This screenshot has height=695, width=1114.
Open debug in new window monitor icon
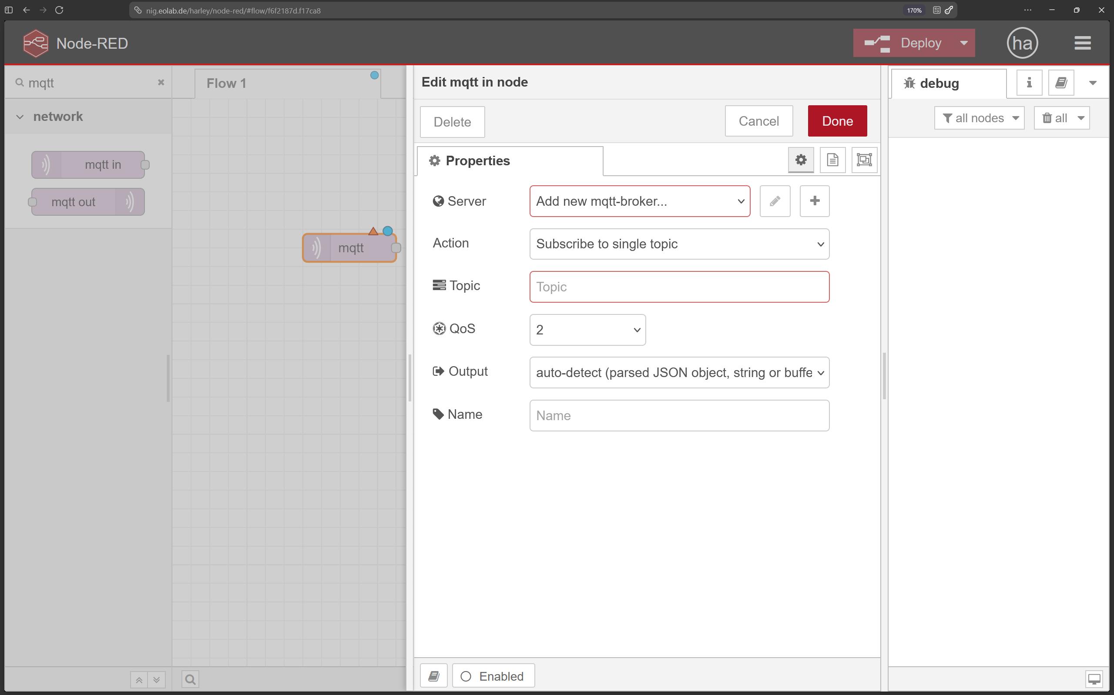pos(1094,679)
